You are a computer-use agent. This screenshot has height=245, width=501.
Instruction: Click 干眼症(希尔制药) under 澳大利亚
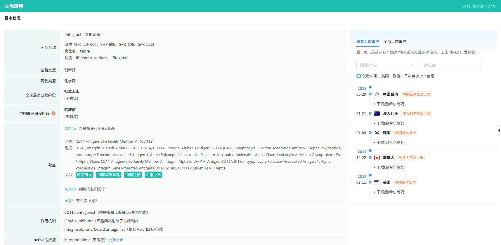click(x=391, y=123)
